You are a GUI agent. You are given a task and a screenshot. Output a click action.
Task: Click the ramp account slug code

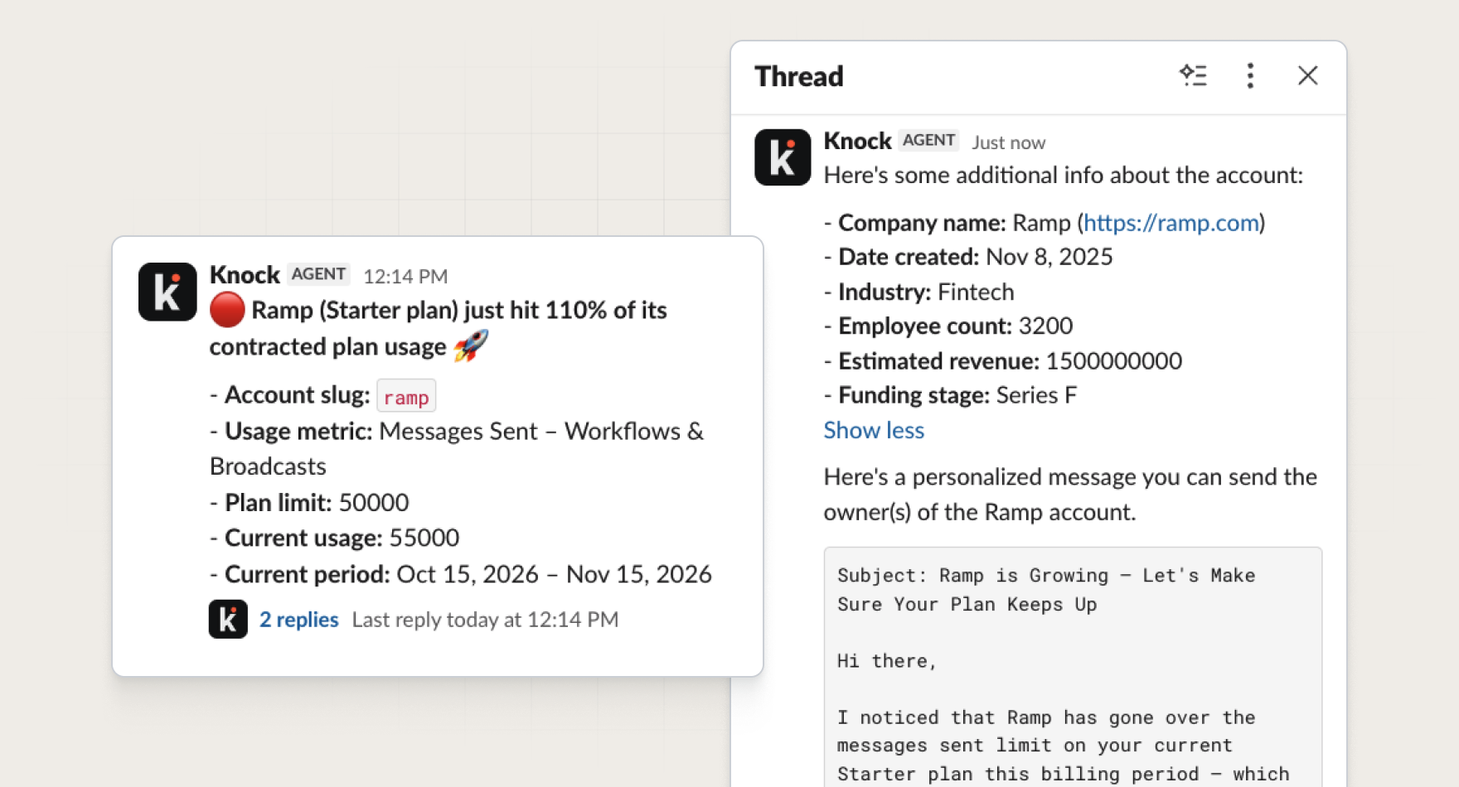point(406,397)
